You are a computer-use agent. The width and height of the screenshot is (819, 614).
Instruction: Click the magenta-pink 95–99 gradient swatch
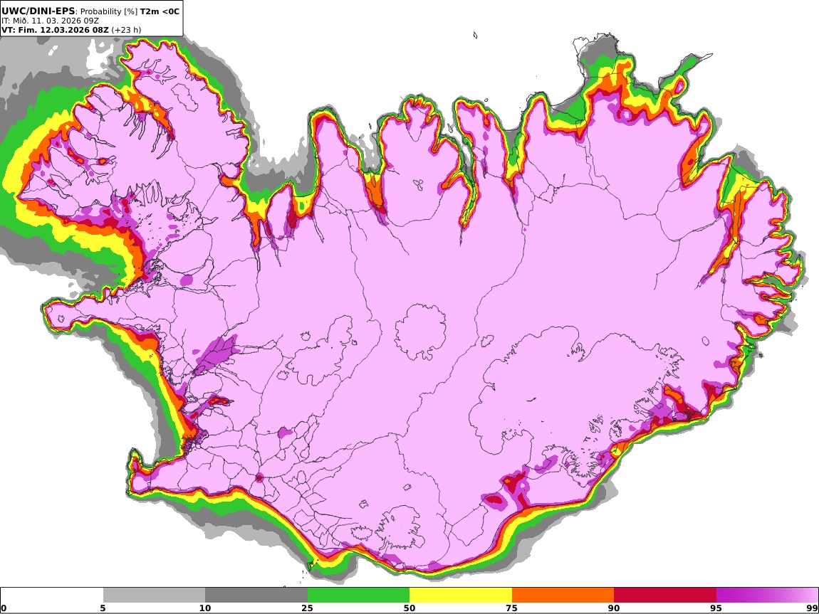(767, 595)
